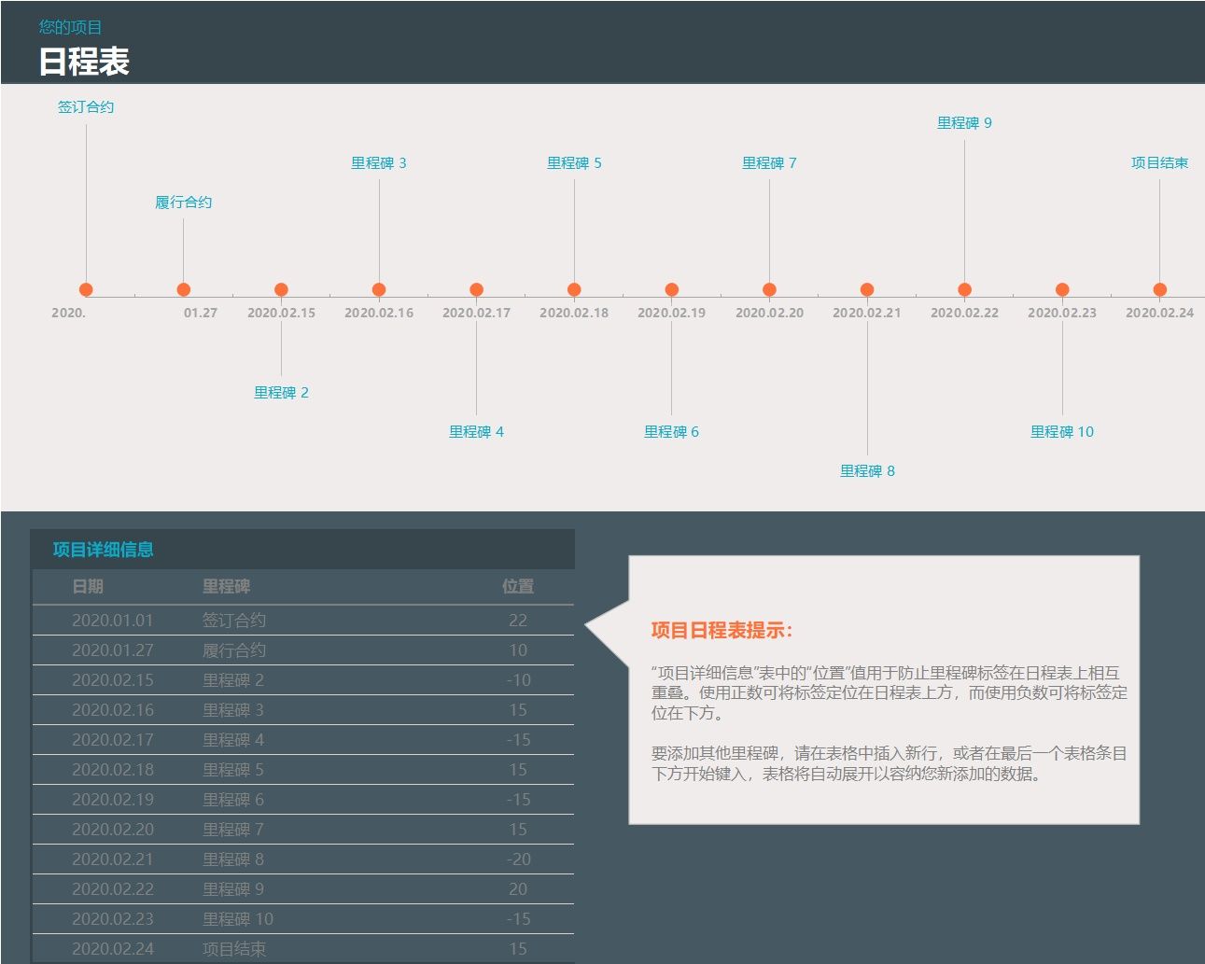Screen dimensions: 1205x964
Task: Click inside the tip callout text box
Action: tap(884, 728)
